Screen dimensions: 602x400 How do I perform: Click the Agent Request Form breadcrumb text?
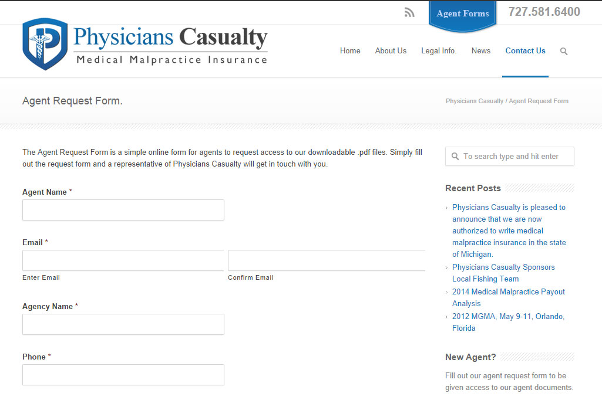click(539, 101)
